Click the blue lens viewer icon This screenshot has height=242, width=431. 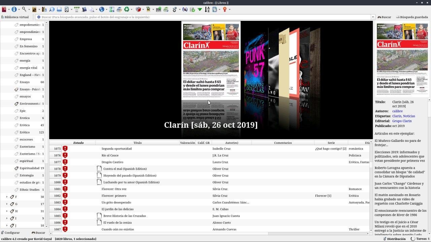pyautogui.click(x=52, y=9)
